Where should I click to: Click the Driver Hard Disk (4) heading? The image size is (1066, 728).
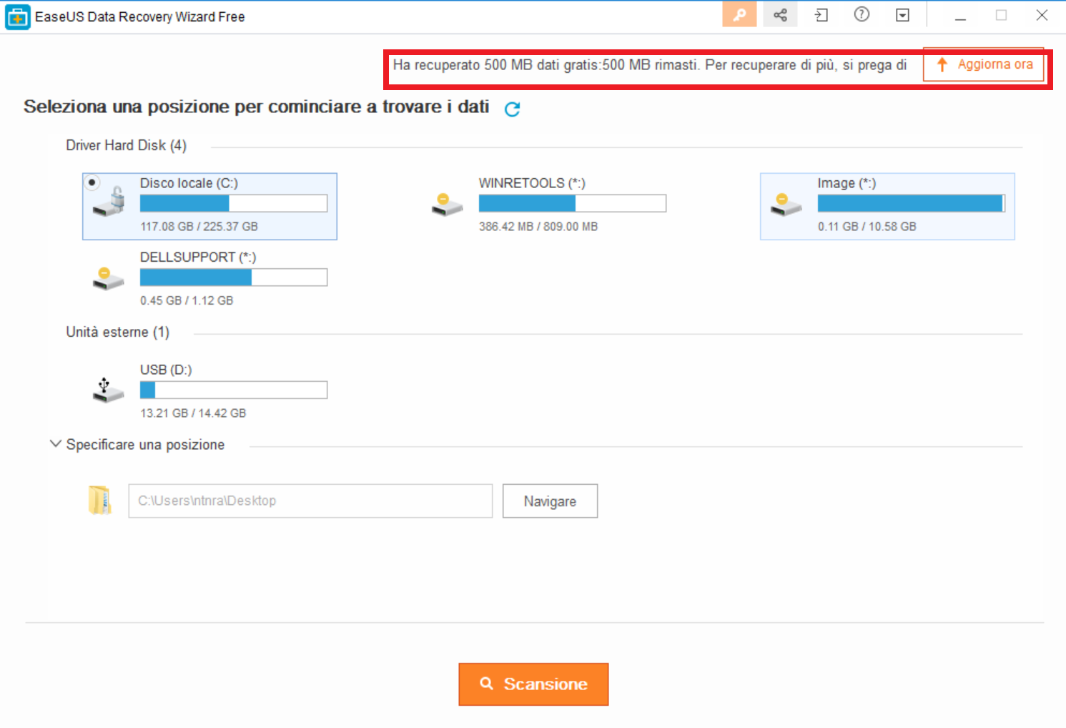tap(127, 145)
